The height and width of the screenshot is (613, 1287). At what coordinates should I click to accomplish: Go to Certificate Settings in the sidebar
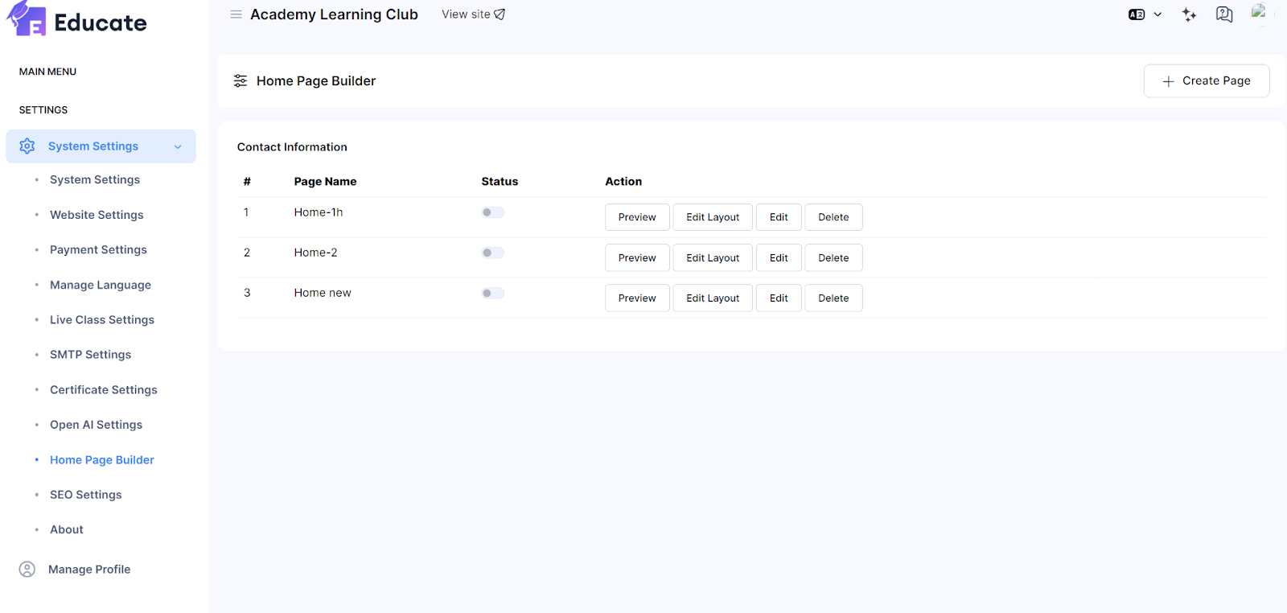[103, 390]
